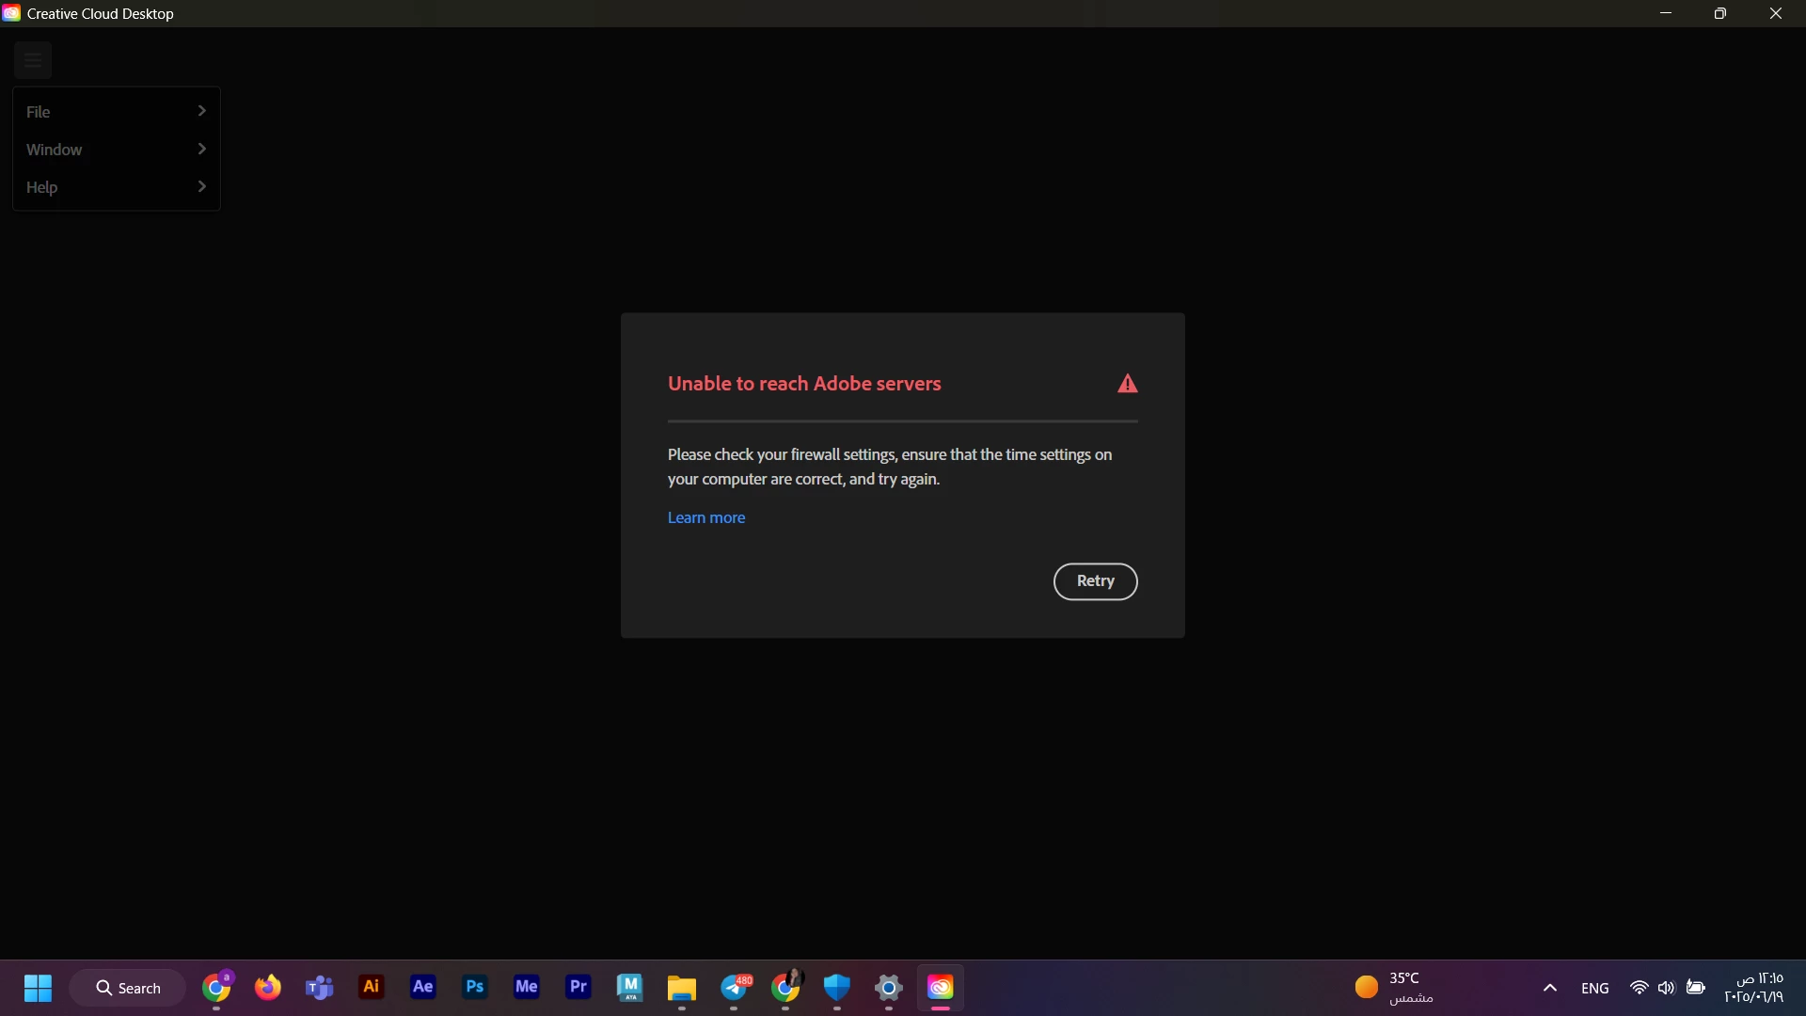This screenshot has width=1806, height=1016.
Task: Expand the File submenu chevron
Action: [201, 111]
